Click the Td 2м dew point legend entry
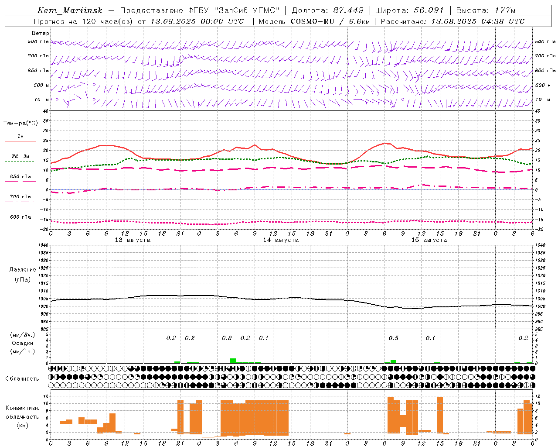The width and height of the screenshot is (558, 447). tap(20, 156)
